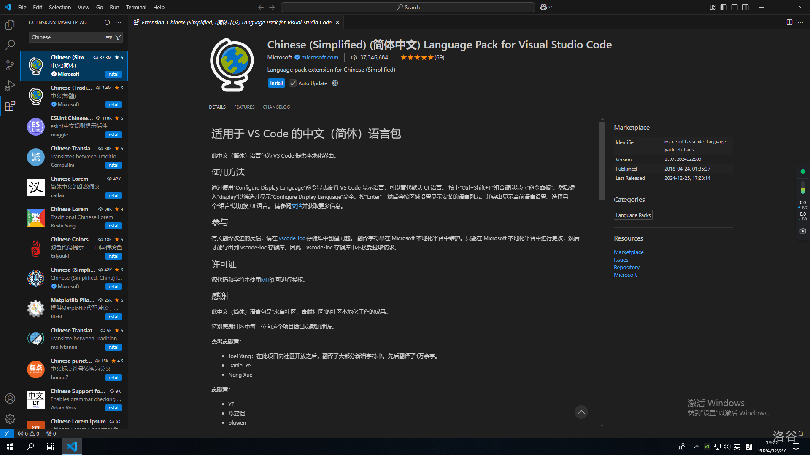Open the Search view in activity bar
Viewport: 810px width, 455px height.
pos(10,45)
